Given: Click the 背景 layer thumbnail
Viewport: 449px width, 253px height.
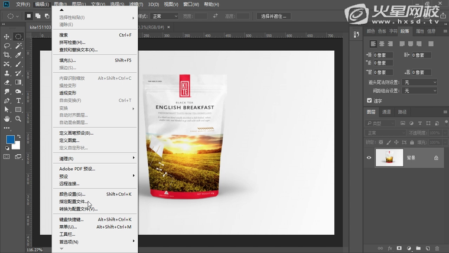Looking at the screenshot, I should click(x=389, y=158).
